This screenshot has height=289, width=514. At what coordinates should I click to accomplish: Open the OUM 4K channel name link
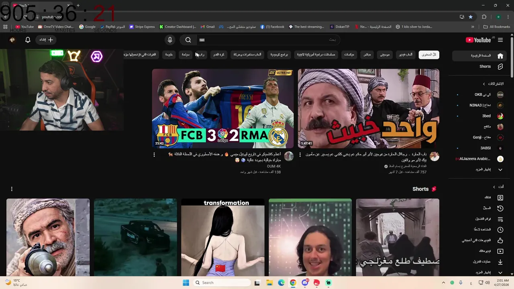point(274,166)
